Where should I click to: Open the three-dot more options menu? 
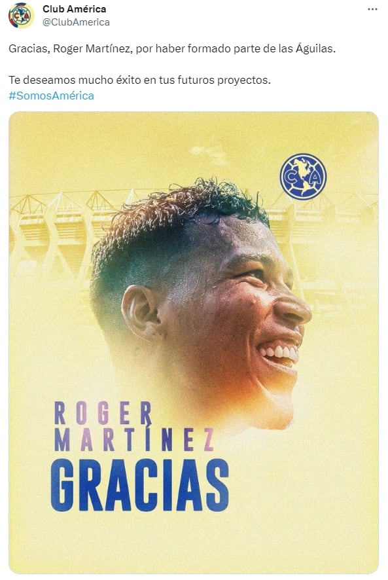coord(372,9)
